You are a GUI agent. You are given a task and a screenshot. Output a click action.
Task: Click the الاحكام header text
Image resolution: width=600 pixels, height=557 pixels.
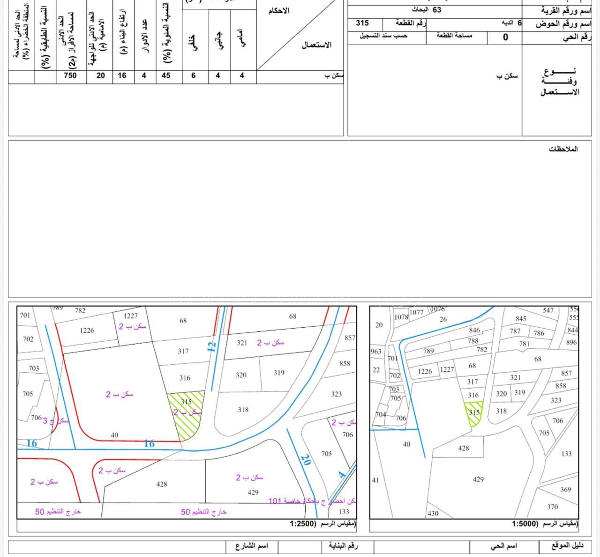pos(279,11)
